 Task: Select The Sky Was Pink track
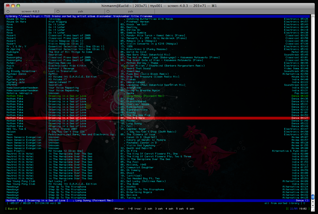pyautogui.click(x=138, y=115)
